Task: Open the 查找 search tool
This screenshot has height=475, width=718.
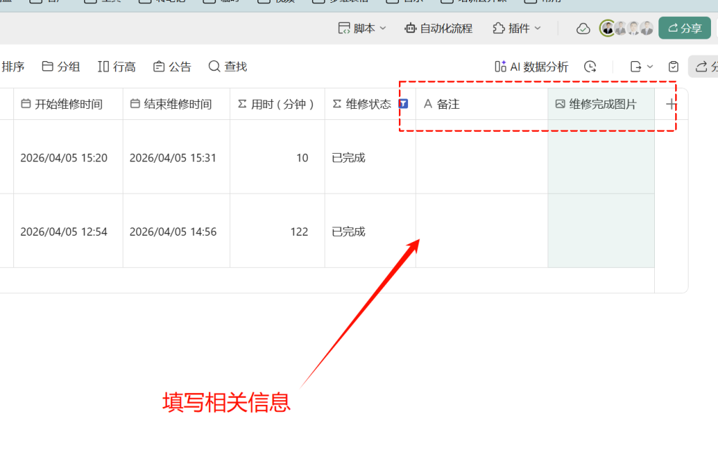Action: point(228,67)
